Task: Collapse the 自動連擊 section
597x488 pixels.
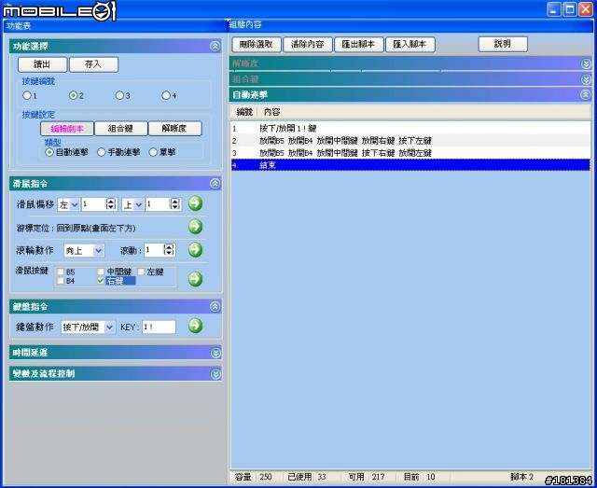Action: click(x=586, y=94)
